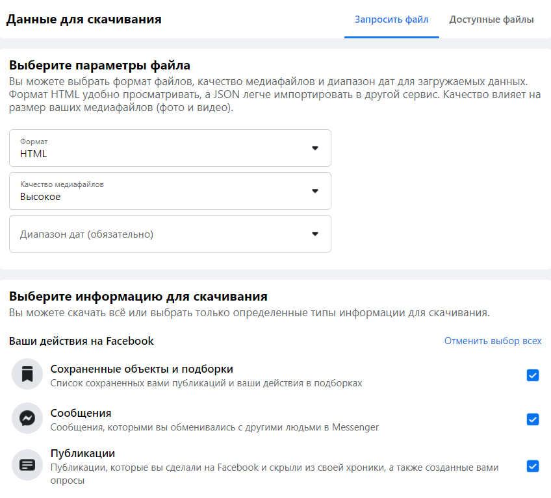
Task: Click the Ваши действия на Facebook label
Action: click(x=81, y=341)
